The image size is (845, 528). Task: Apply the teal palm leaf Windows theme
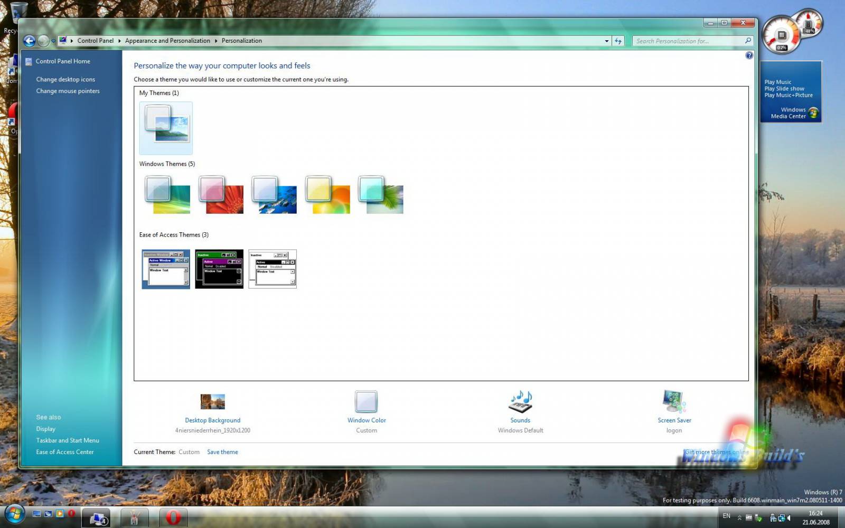click(x=380, y=195)
